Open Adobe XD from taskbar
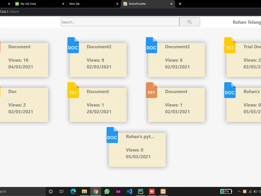Viewport: 261px width, 196px height. tap(118, 192)
